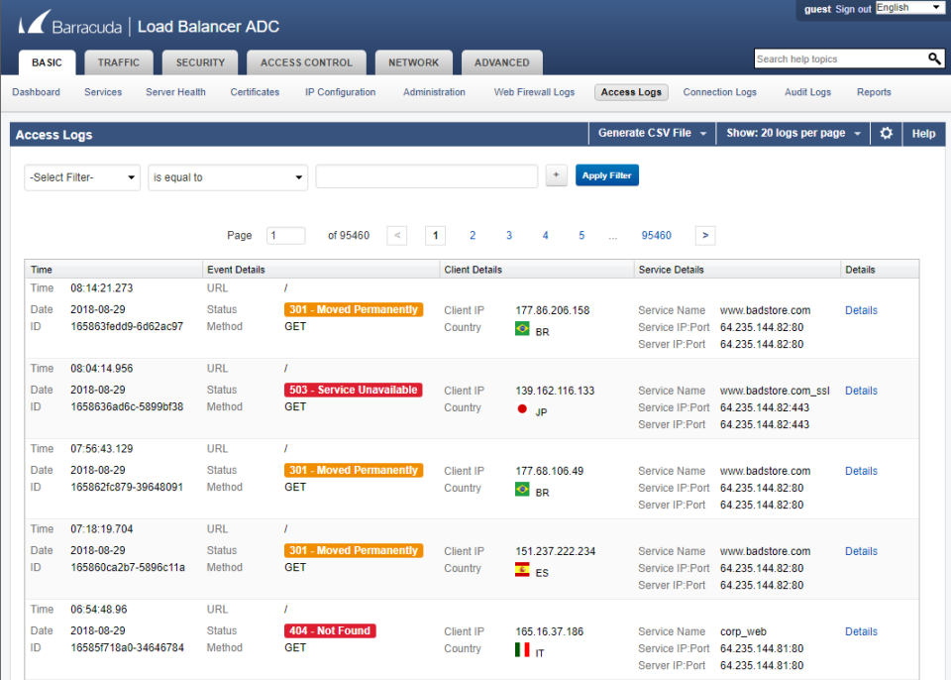Image resolution: width=951 pixels, height=680 pixels.
Task: Click the Japan flag next to 139.162.116.133
Action: (x=521, y=407)
